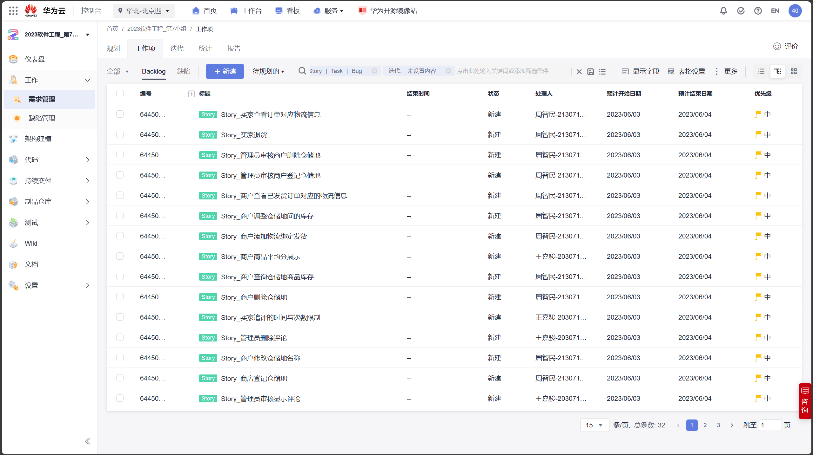Viewport: 813px width, 455px height.
Task: Click the 新建 button
Action: coord(225,71)
